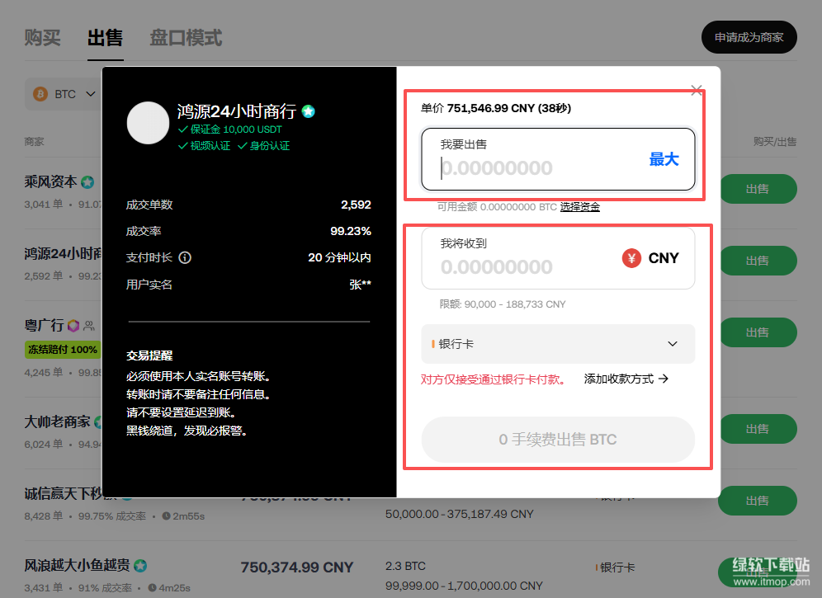
Task: Close the sell dialog with X
Action: click(697, 90)
